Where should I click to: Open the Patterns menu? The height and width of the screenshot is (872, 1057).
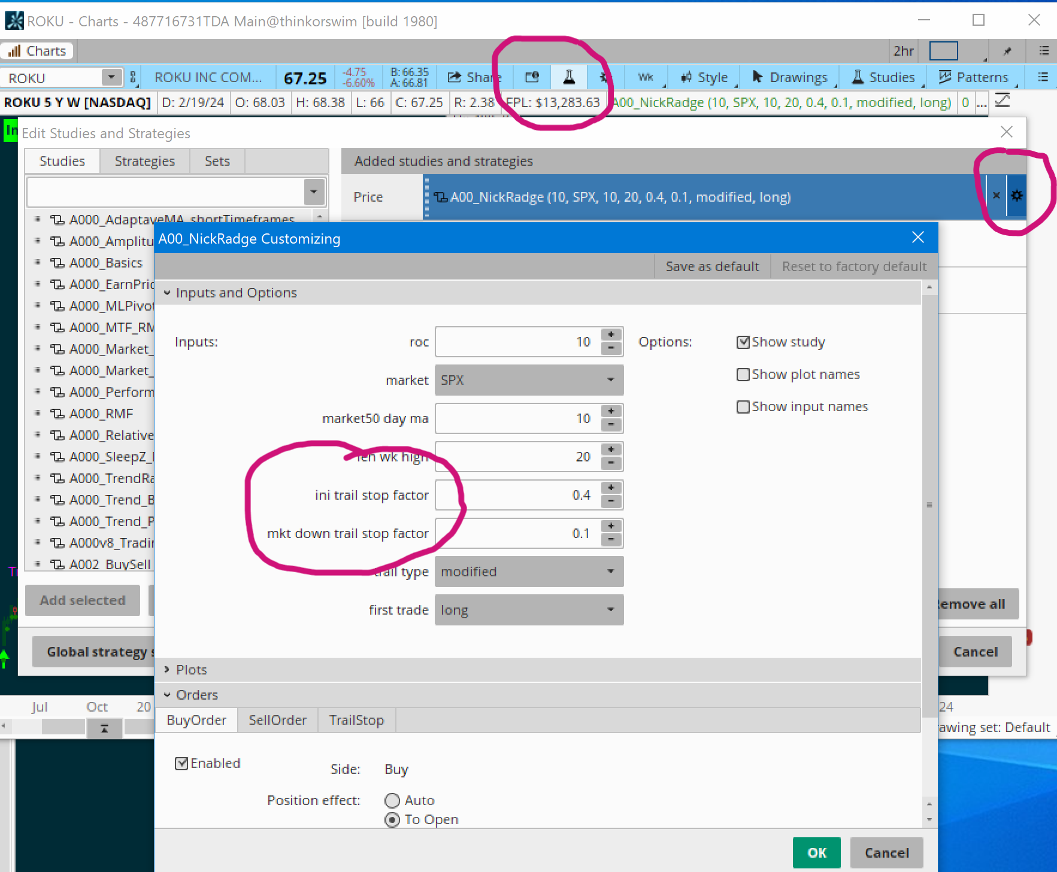[974, 77]
